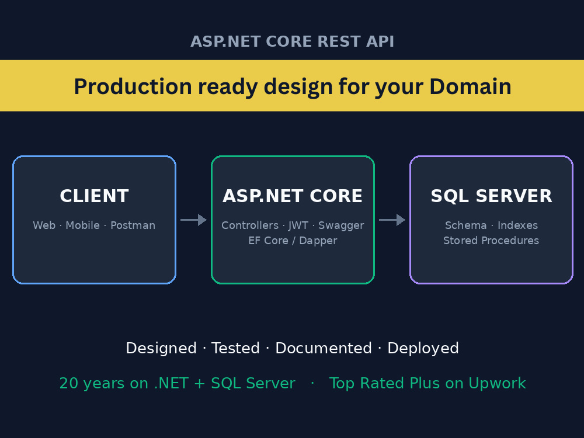Select the Designed · Tested · Documented · Deployed line

293,348
